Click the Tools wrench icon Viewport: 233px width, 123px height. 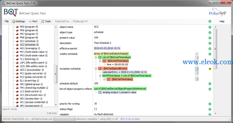coord(42,21)
